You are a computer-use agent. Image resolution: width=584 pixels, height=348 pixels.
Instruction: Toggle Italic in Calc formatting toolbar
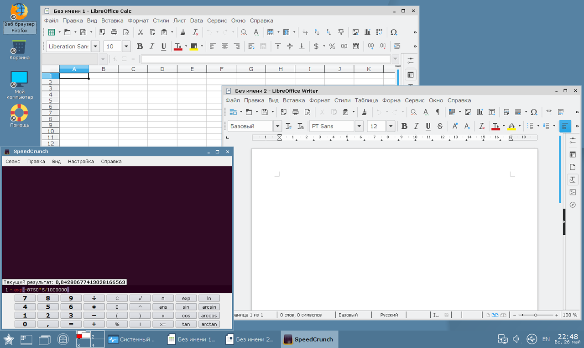(x=152, y=46)
